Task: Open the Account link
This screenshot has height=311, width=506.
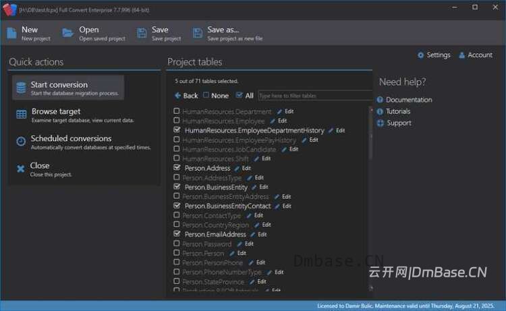Action: (476, 55)
